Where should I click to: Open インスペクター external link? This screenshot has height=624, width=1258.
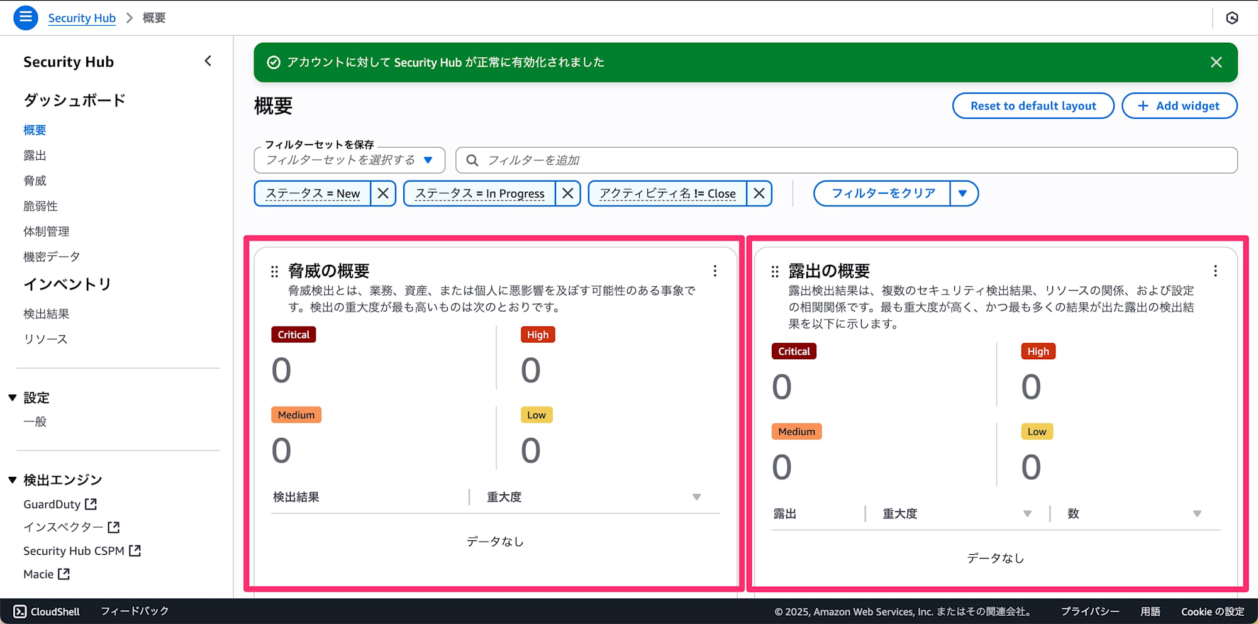pyautogui.click(x=72, y=527)
